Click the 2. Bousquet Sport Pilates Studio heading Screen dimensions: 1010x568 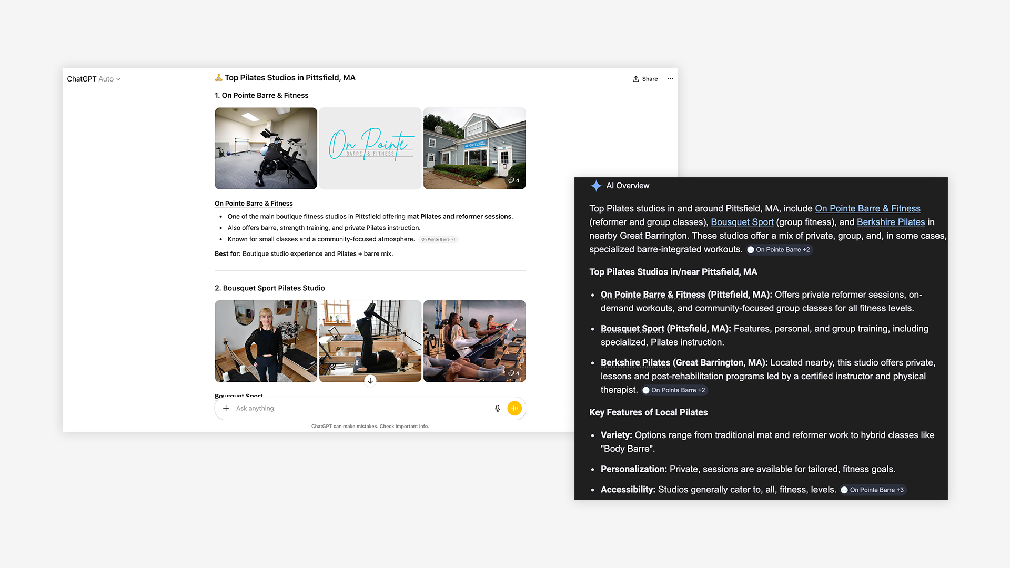tap(270, 288)
